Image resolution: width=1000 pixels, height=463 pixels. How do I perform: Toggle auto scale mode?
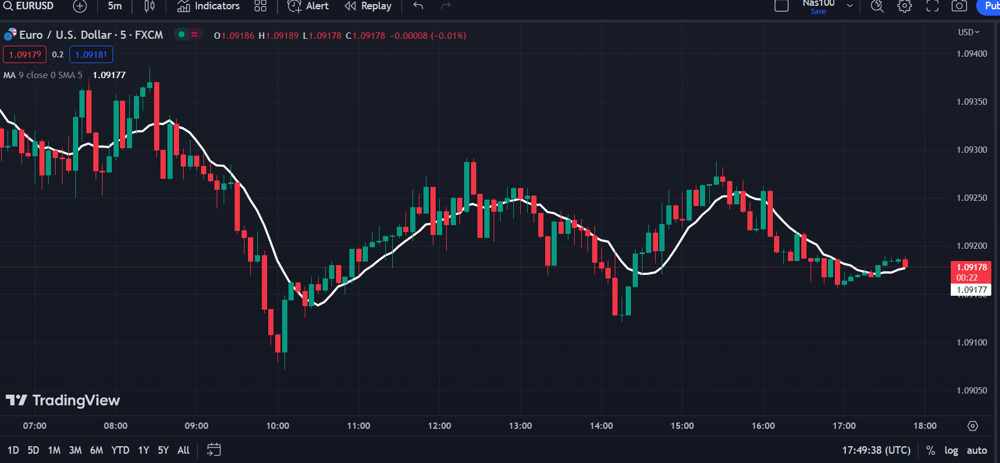pos(977,450)
